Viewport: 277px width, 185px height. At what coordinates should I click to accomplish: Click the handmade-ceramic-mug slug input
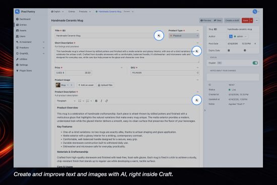point(242,29)
